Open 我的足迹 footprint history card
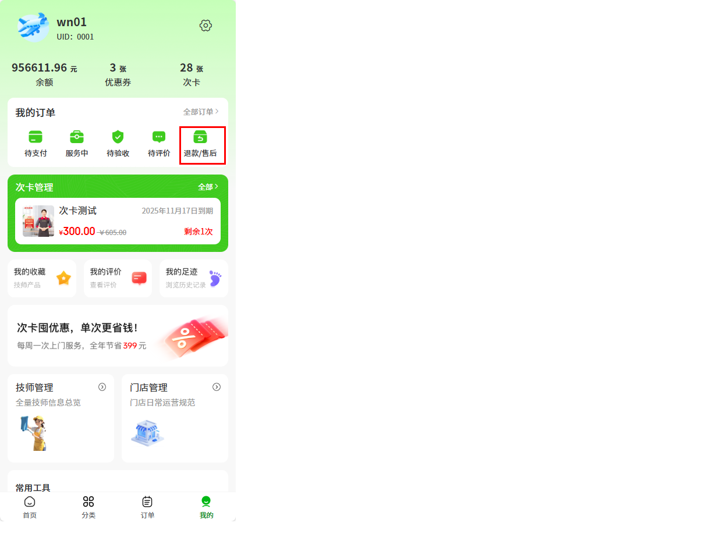Viewport: 712px width, 537px height. coord(194,278)
